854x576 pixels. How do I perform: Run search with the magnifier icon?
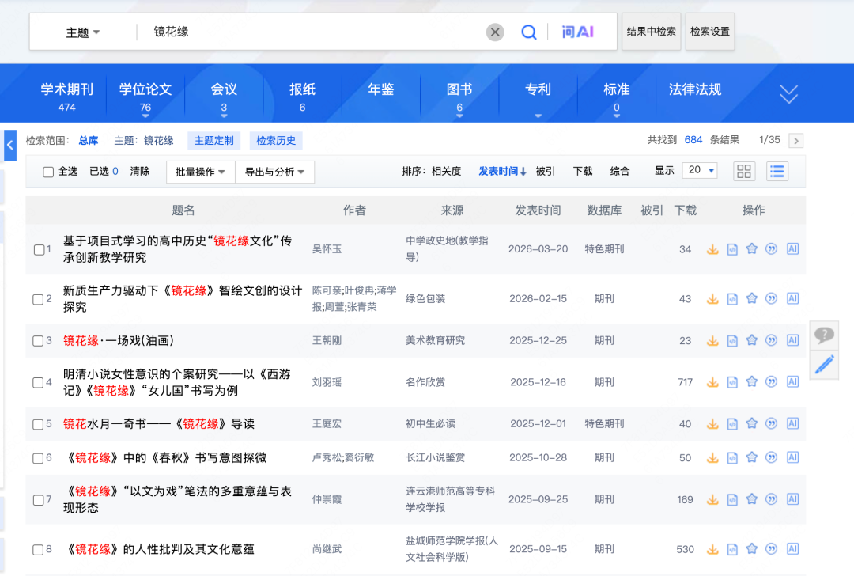pyautogui.click(x=528, y=32)
